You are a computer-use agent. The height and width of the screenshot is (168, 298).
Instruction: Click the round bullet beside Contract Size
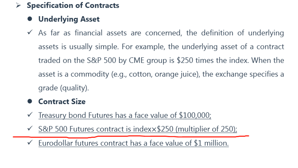(30, 101)
